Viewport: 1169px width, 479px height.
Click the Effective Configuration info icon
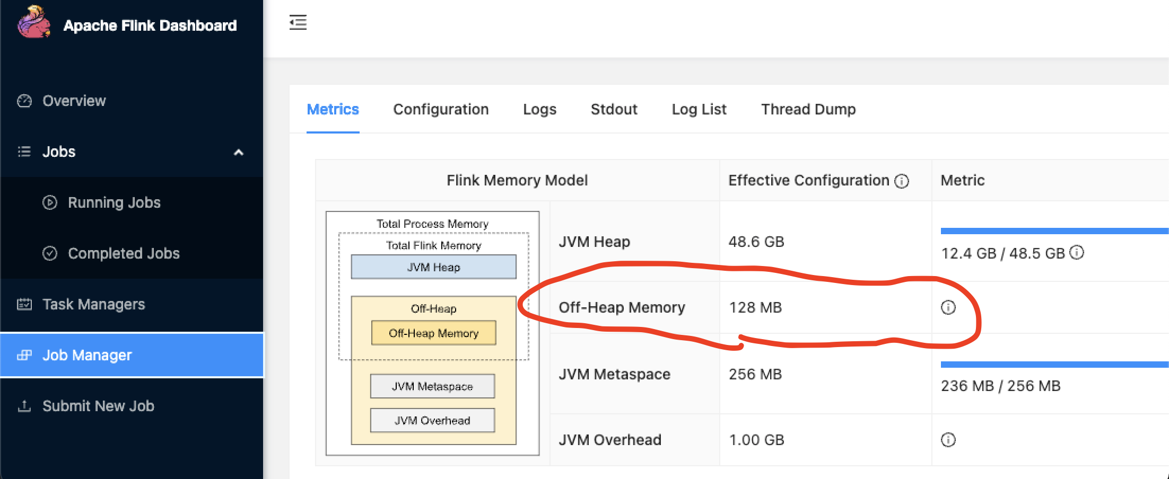(902, 181)
